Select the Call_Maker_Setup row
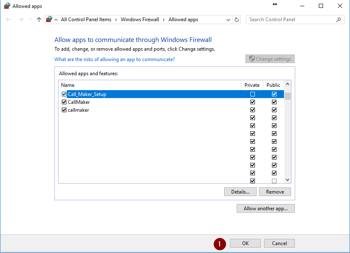Image resolution: width=350 pixels, height=253 pixels. pos(171,94)
